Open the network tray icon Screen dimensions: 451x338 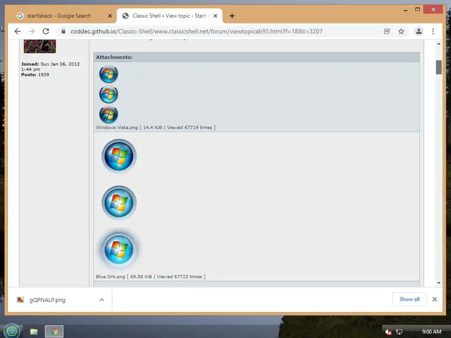click(399, 332)
